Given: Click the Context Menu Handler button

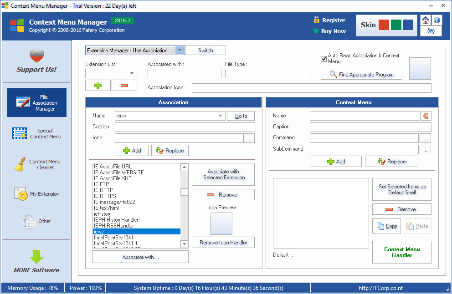Looking at the screenshot, I should pyautogui.click(x=402, y=252).
